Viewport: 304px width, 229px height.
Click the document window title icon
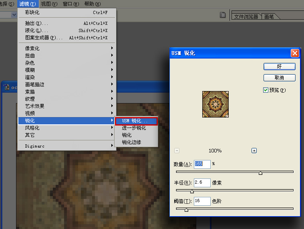[x=7, y=87]
